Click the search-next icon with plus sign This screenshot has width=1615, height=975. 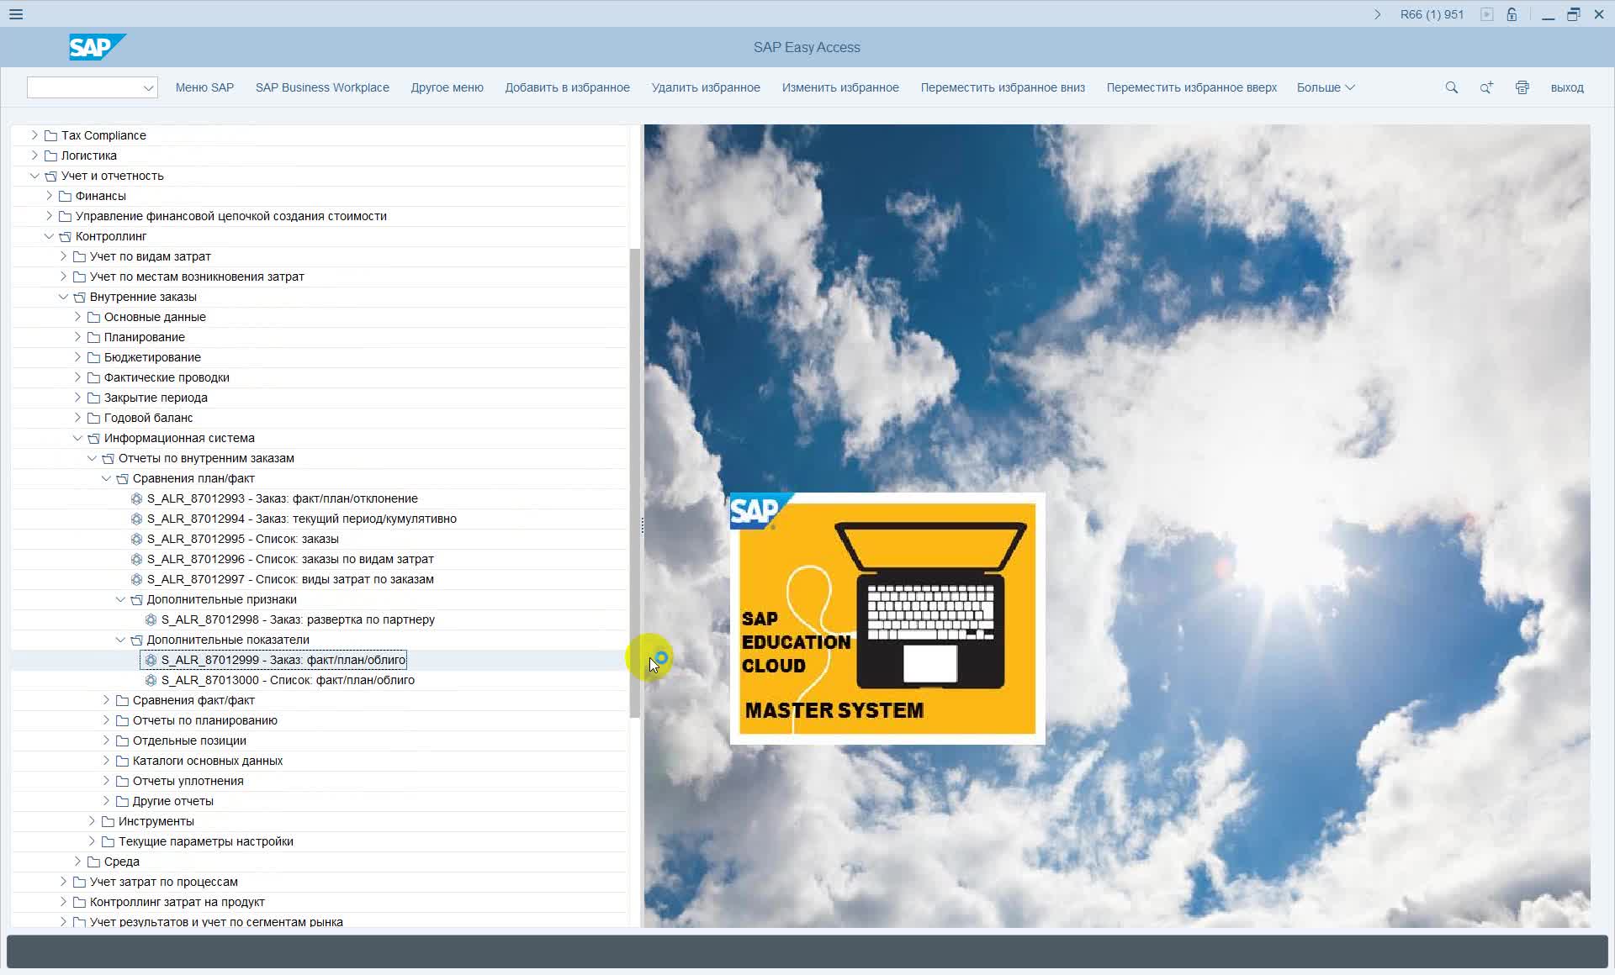pos(1486,87)
